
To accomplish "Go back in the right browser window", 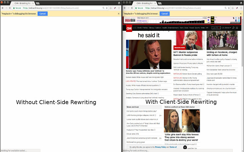I will pos(125,8).
